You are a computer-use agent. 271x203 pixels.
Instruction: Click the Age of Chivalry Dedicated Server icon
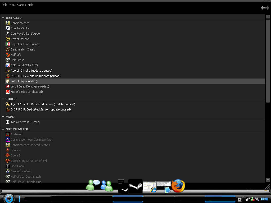coord(8,104)
